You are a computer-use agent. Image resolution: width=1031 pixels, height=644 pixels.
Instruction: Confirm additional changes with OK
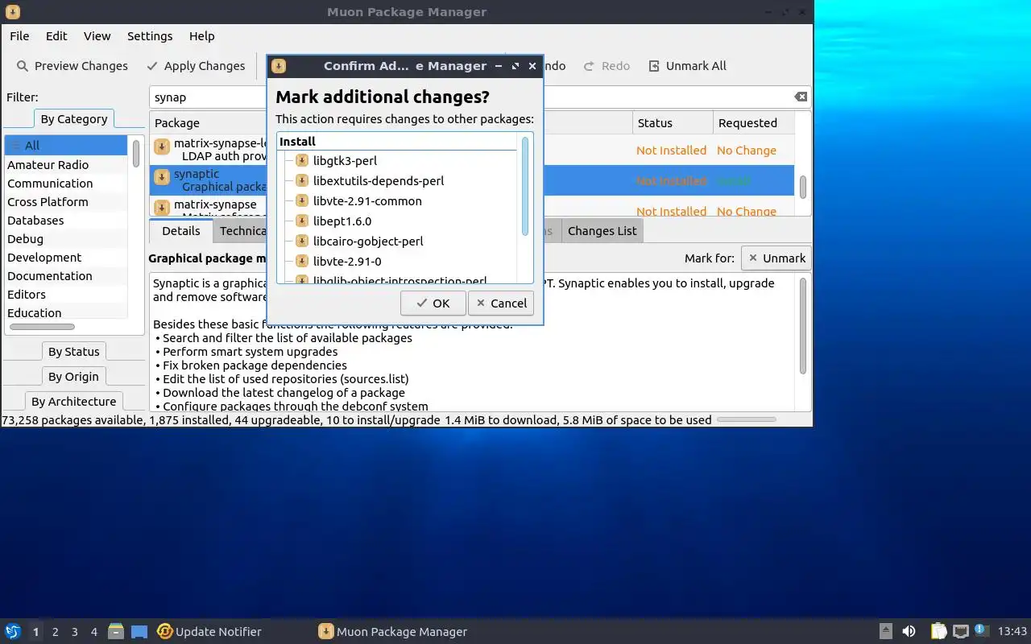click(433, 303)
